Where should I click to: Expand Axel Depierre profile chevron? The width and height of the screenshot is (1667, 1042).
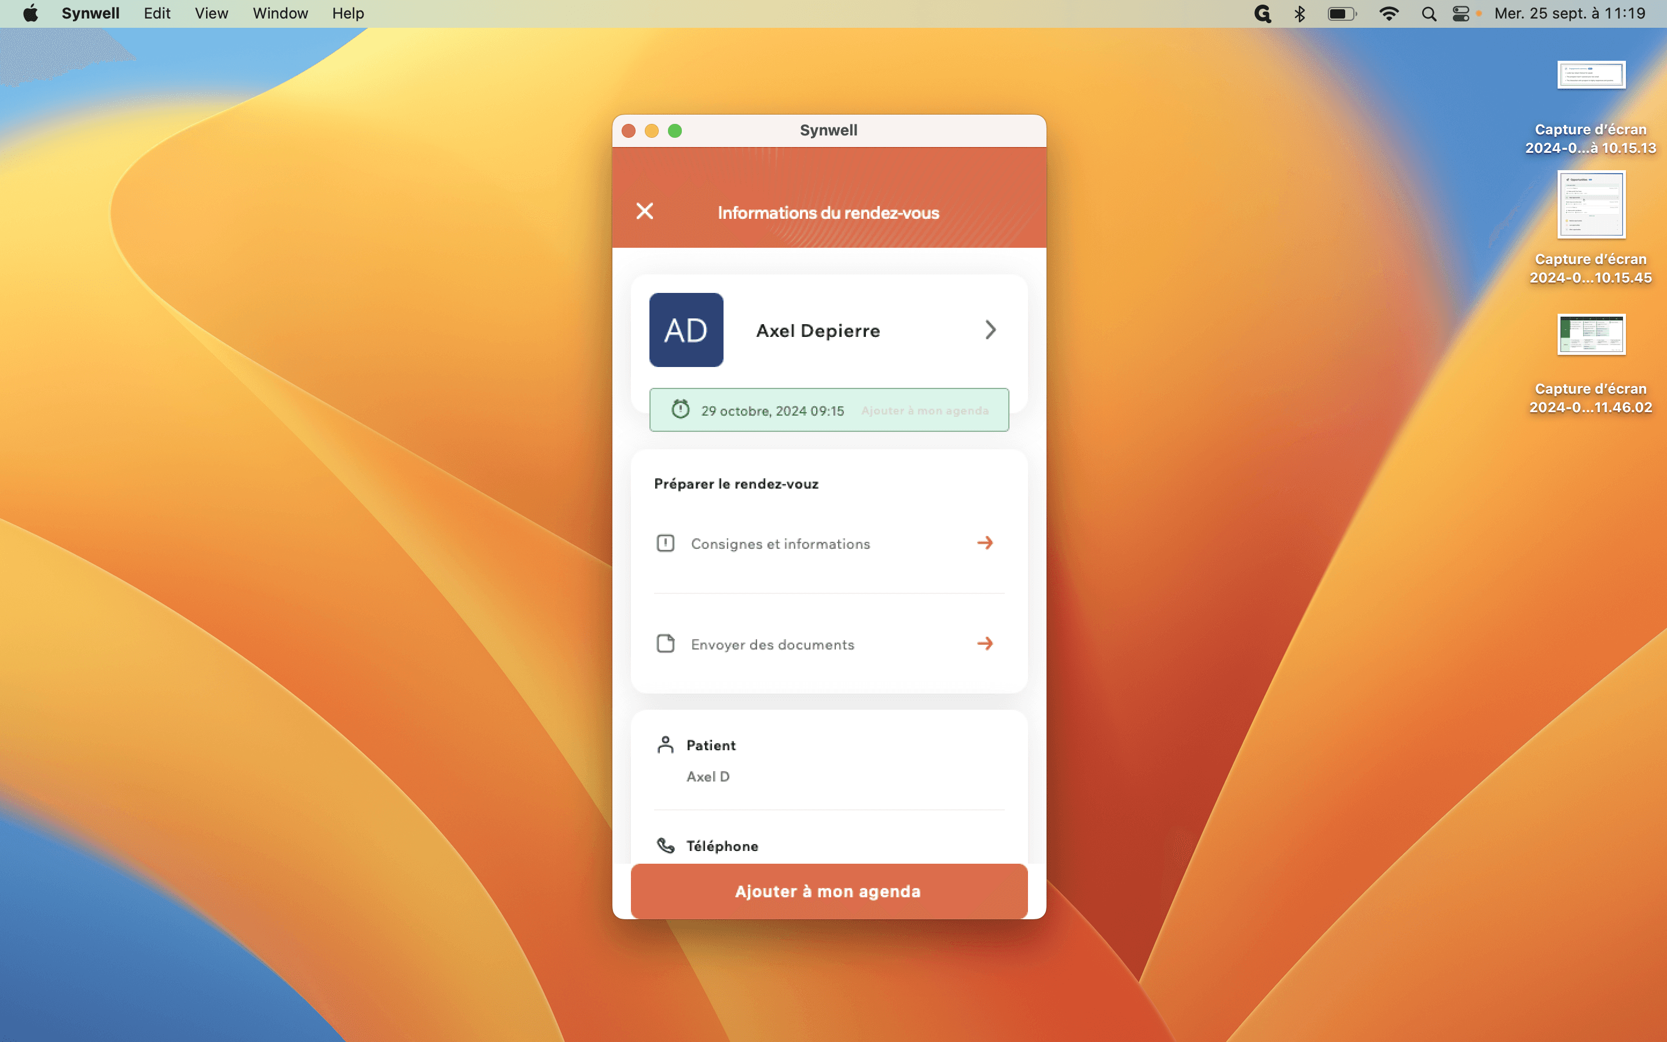click(x=990, y=330)
